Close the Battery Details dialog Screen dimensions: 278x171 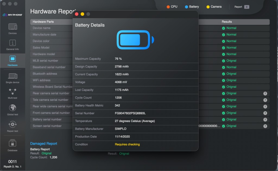pos(77,14)
